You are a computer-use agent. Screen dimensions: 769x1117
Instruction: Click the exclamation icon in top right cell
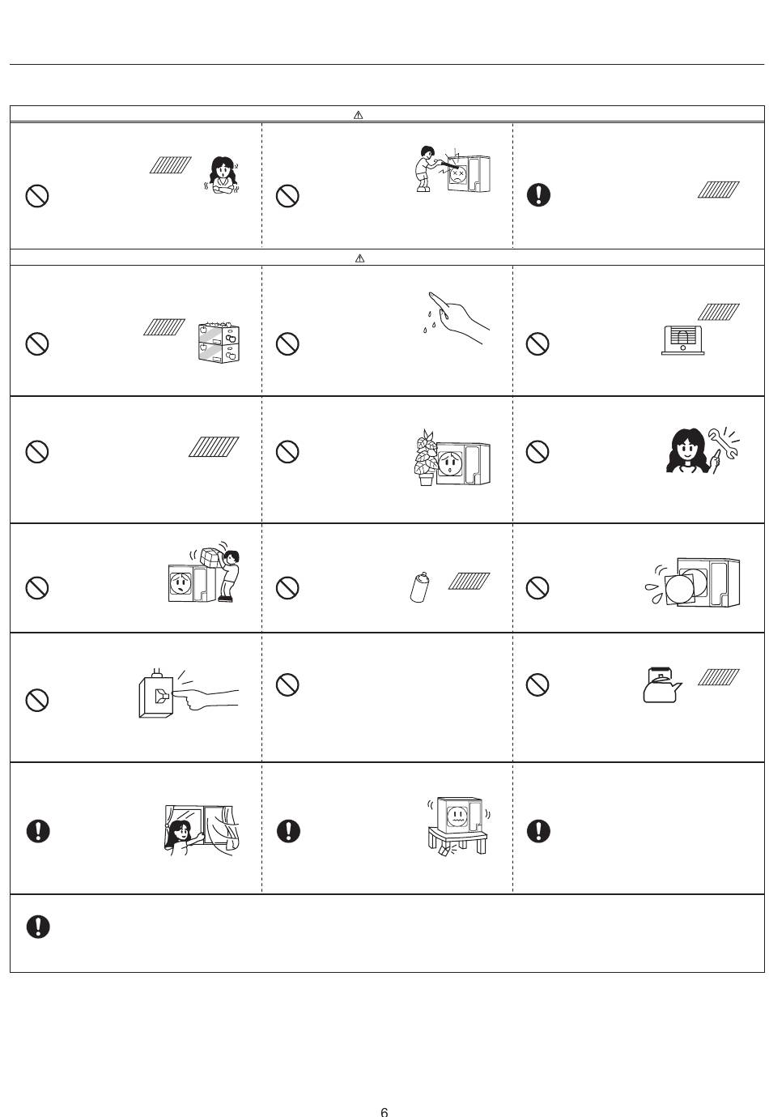click(539, 194)
